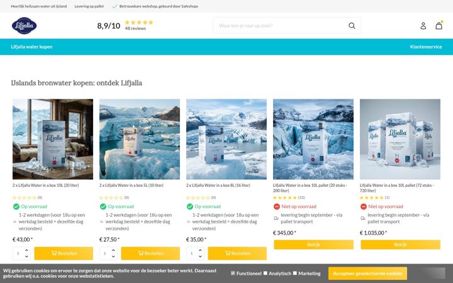Click green in-stock icon for 8L box
This screenshot has width=453, height=283.
click(190, 206)
